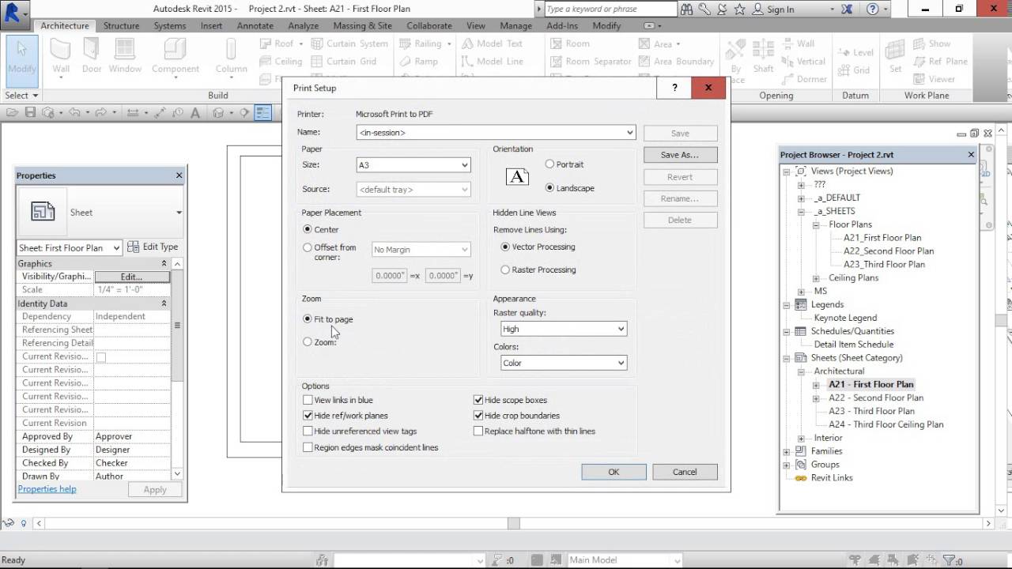This screenshot has height=569, width=1012.
Task: Toggle Hide scope boxes checkbox
Action: tap(478, 400)
